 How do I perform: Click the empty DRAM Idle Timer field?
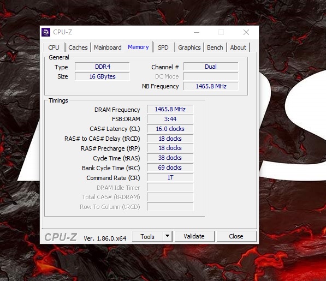click(170, 187)
